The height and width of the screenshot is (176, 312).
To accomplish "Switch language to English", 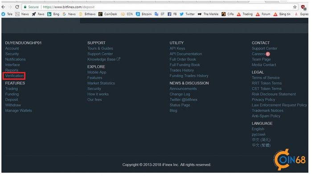I will (258, 129).
